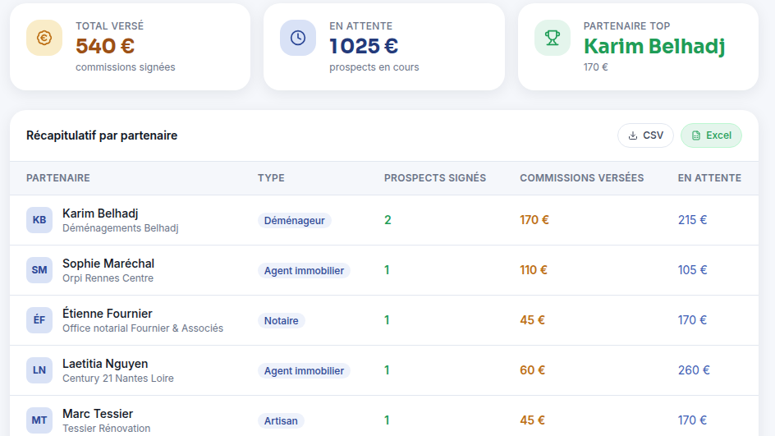The width and height of the screenshot is (775, 436).
Task: Click the MT avatar for Marc Tessier
Action: coord(39,420)
